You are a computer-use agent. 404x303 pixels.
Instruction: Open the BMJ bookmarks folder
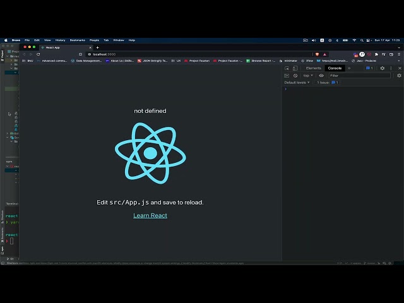[28, 61]
